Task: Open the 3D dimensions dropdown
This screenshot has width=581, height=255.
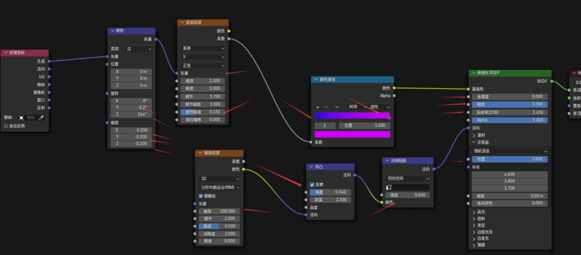Action: point(219,179)
